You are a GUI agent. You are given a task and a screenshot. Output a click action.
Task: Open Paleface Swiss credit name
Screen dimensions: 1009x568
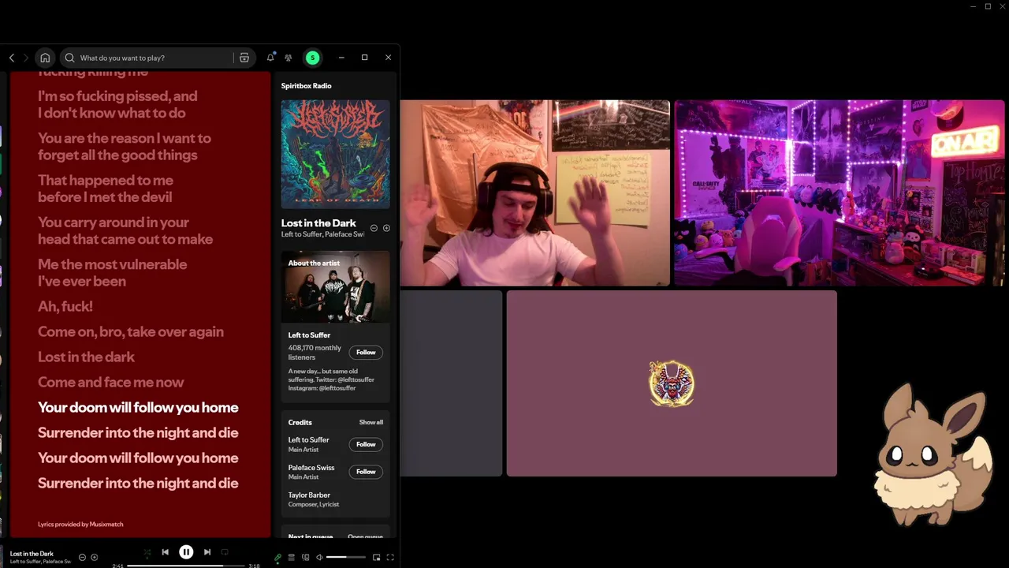coord(311,468)
